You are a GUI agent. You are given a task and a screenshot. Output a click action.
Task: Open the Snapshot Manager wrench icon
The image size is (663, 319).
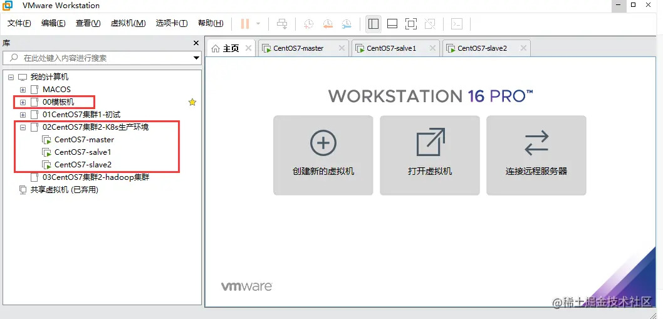tap(347, 24)
